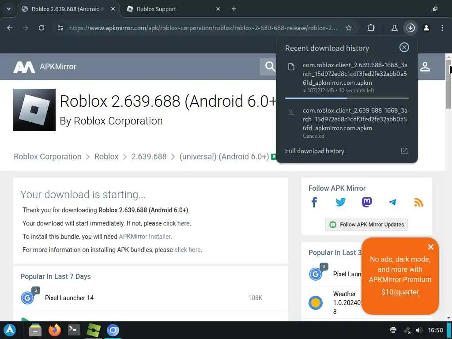Open APK Mirror RSS feed icon

click(418, 202)
